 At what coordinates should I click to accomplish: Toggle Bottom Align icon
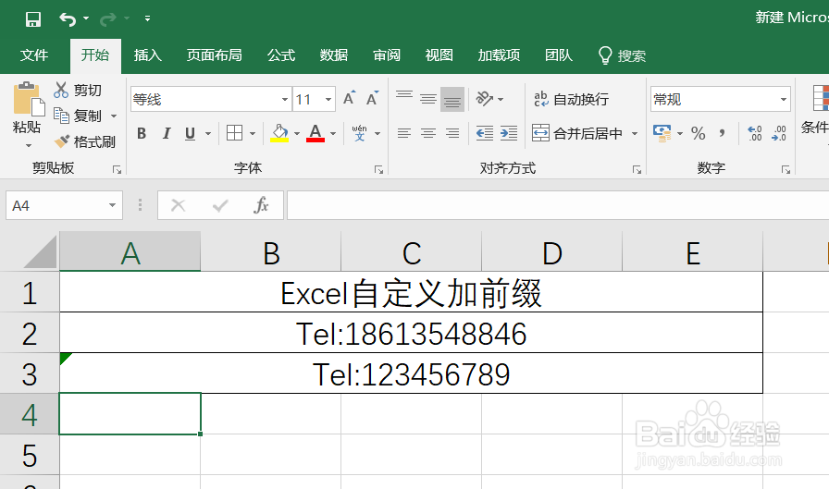(452, 99)
